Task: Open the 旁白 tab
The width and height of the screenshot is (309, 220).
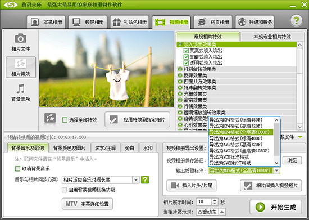Action: (x=129, y=148)
